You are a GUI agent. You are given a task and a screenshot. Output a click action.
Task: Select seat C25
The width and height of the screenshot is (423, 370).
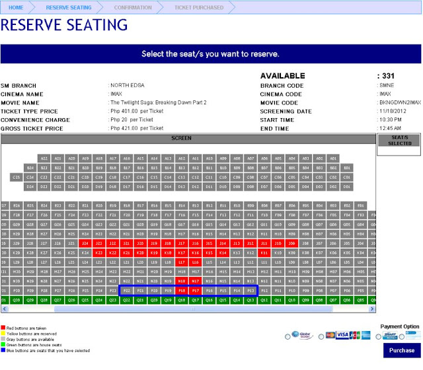tap(17, 177)
